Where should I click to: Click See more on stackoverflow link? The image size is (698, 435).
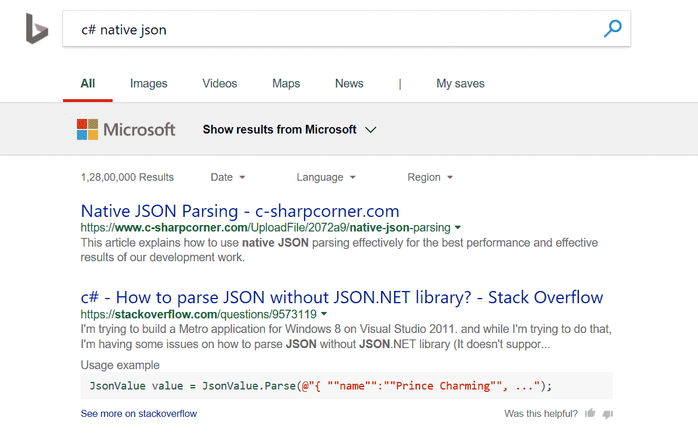click(138, 413)
